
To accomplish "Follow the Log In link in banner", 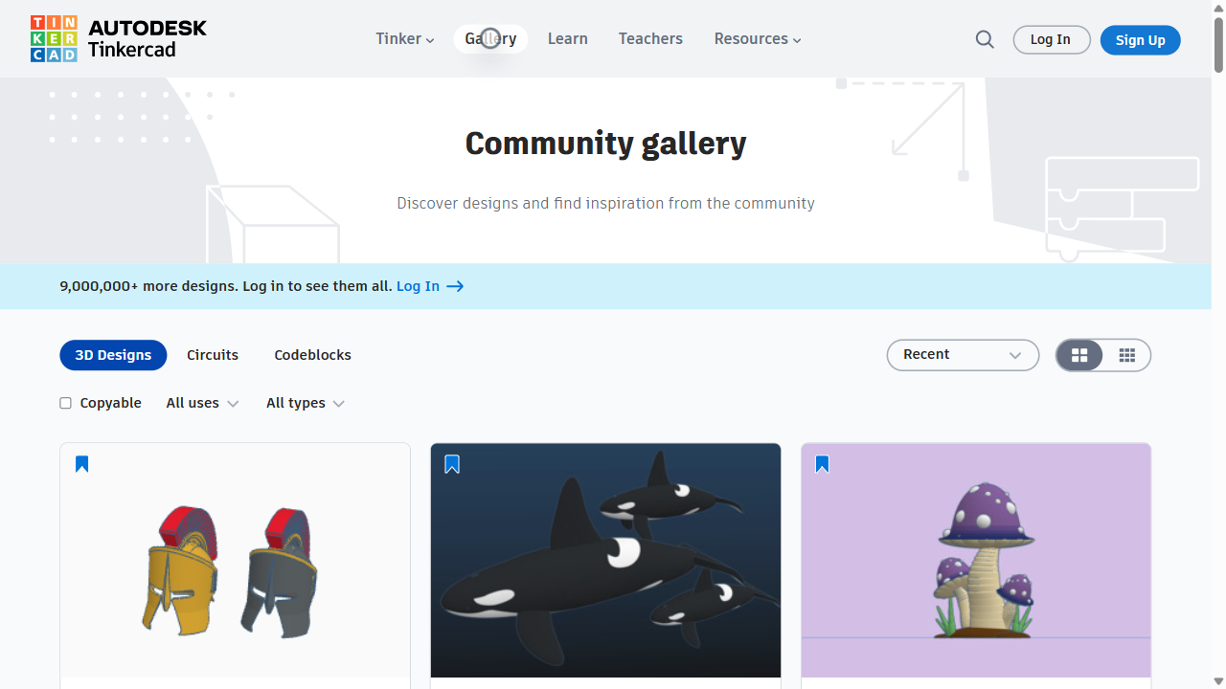I will click(419, 286).
